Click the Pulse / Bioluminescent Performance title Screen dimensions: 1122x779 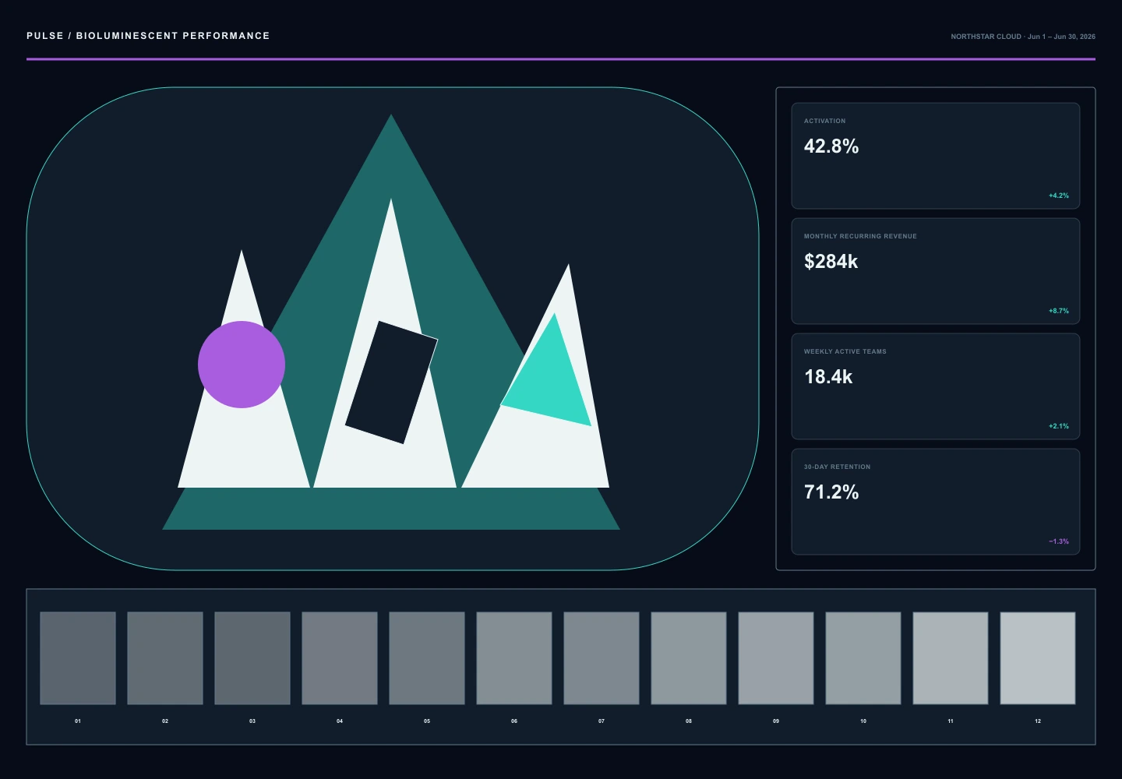pyautogui.click(x=148, y=36)
